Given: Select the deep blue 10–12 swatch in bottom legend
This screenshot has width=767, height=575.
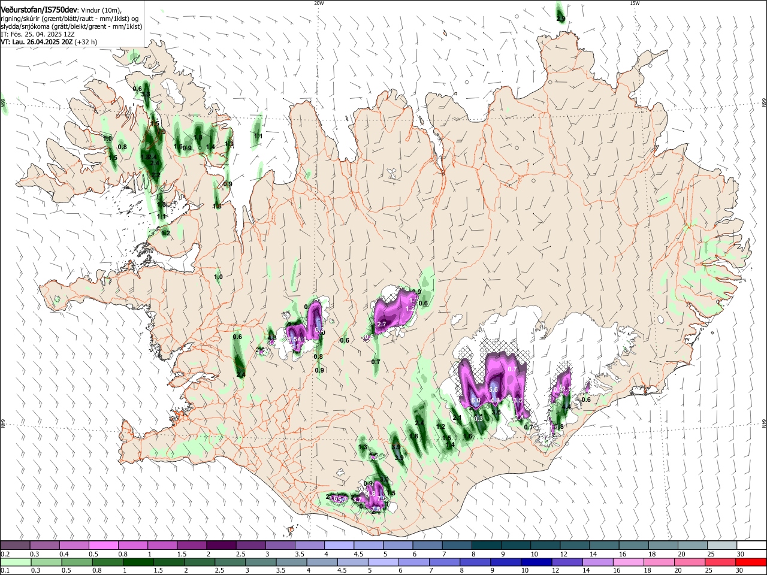Looking at the screenshot, I should [x=536, y=562].
